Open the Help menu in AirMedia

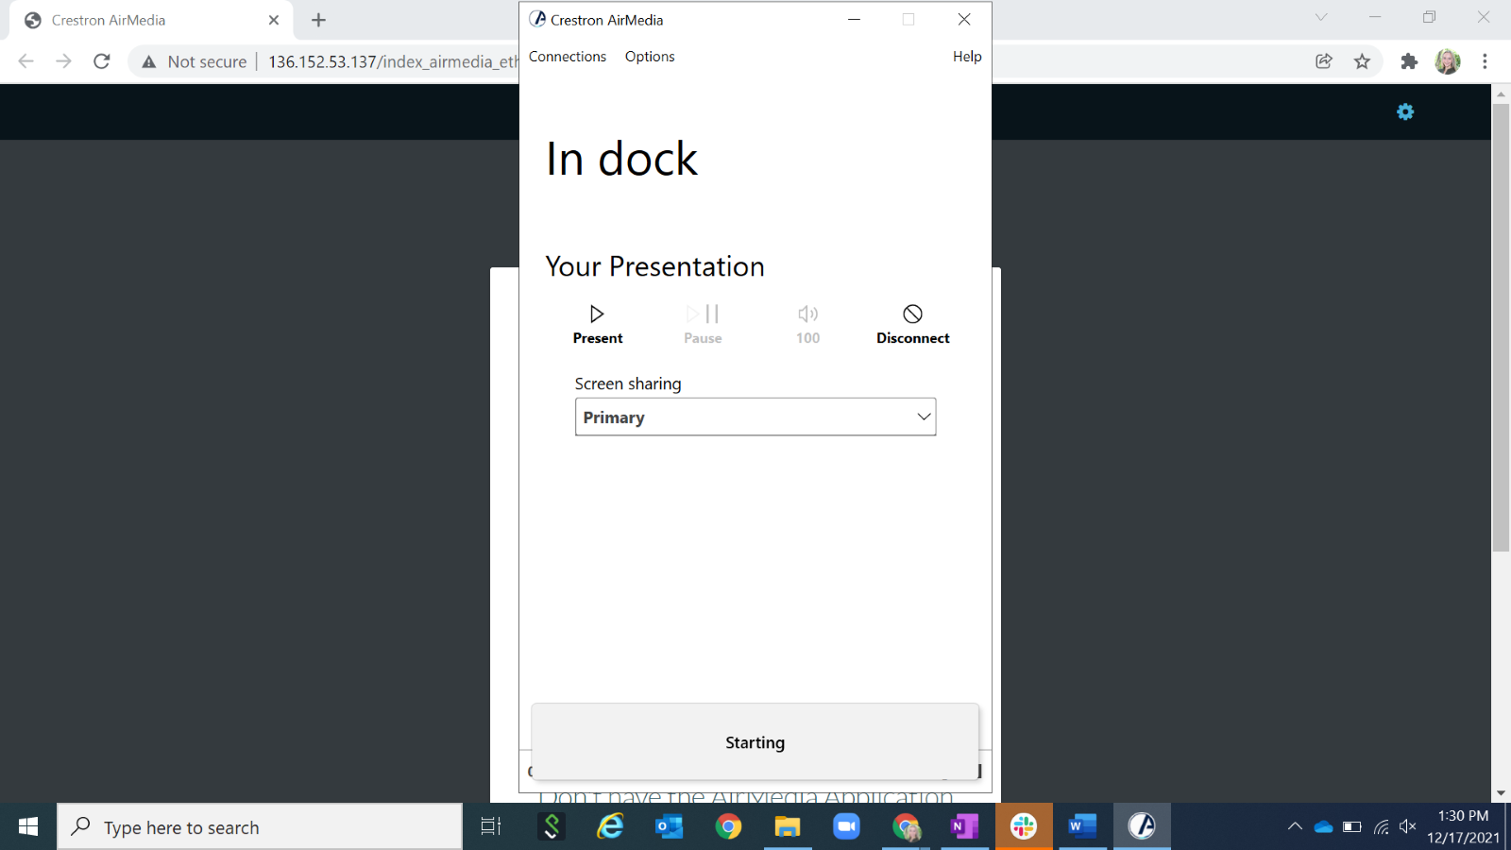tap(967, 57)
